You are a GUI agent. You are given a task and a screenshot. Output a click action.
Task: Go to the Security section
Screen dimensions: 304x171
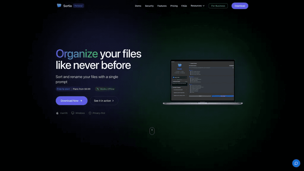(149, 6)
